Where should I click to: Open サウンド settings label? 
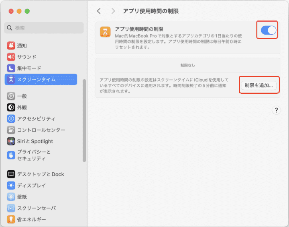pos(27,57)
